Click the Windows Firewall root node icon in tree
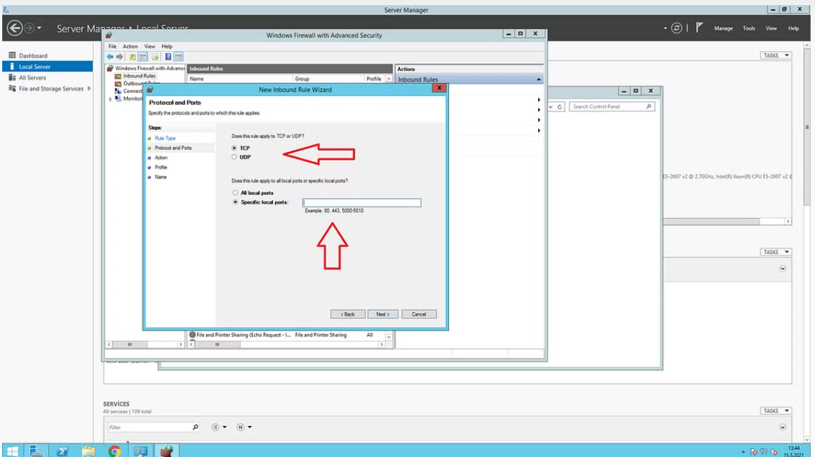Image resolution: width=815 pixels, height=457 pixels. tap(110, 68)
